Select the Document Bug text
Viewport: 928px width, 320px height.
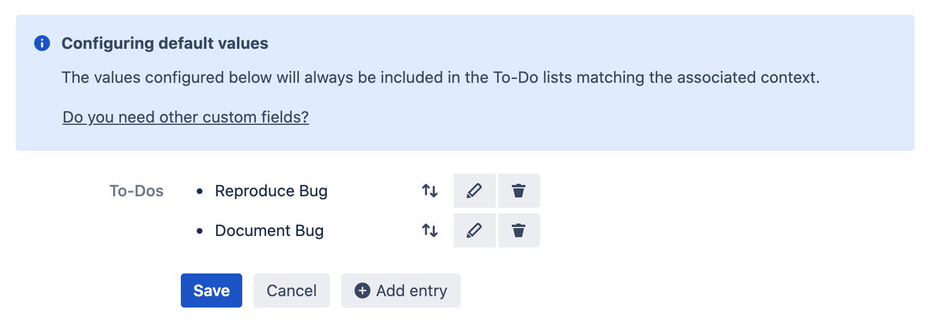[x=269, y=231]
